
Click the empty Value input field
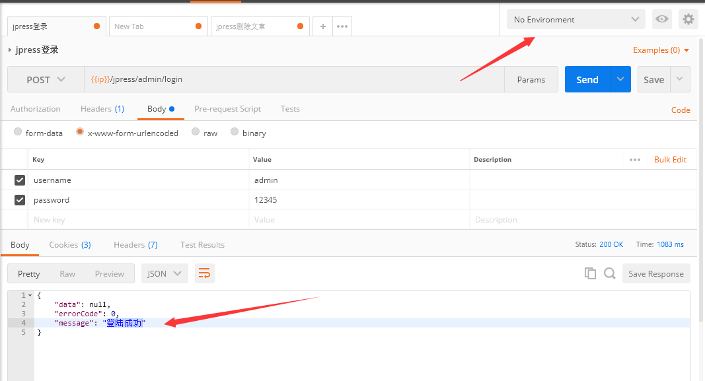pos(359,220)
